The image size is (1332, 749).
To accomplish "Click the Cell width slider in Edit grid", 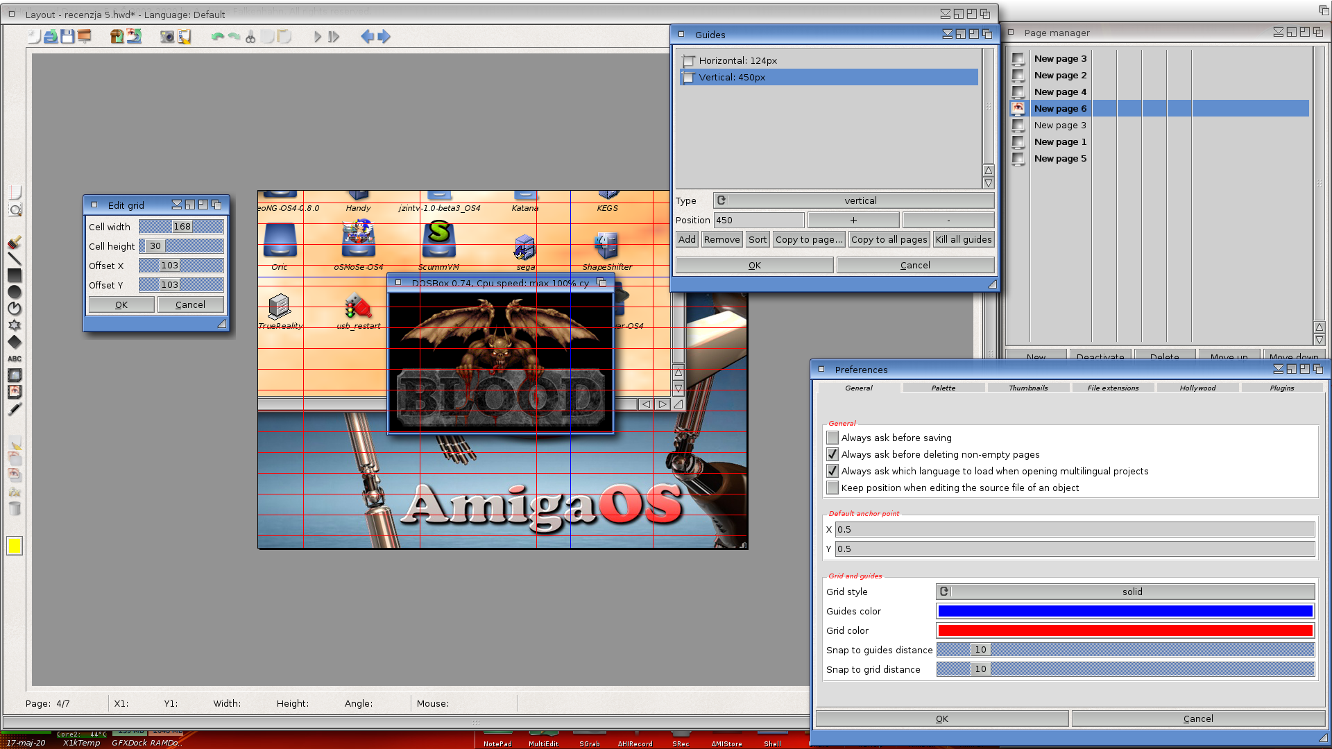I will pos(181,227).
